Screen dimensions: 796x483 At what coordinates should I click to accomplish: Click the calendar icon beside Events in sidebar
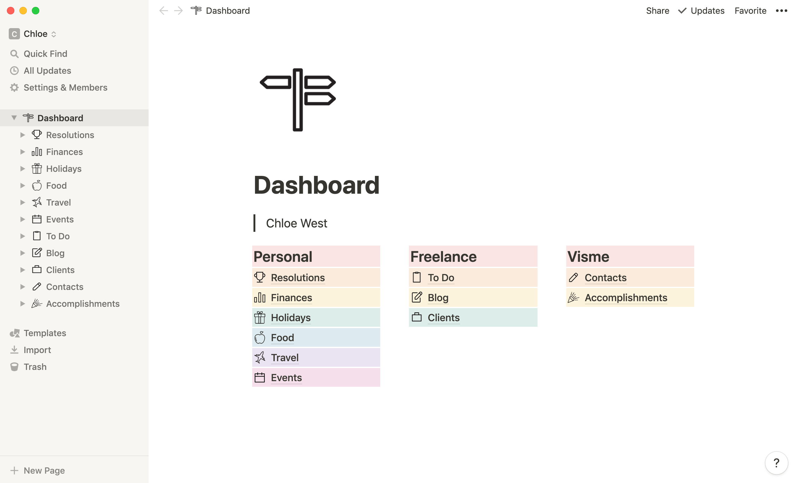[37, 219]
